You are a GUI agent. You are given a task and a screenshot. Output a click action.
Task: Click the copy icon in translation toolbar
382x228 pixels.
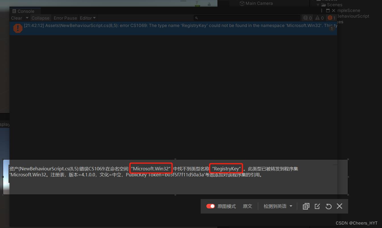point(306,206)
